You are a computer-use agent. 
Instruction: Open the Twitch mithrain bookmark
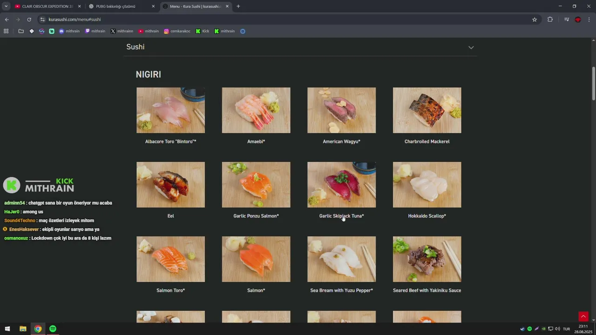tap(95, 31)
